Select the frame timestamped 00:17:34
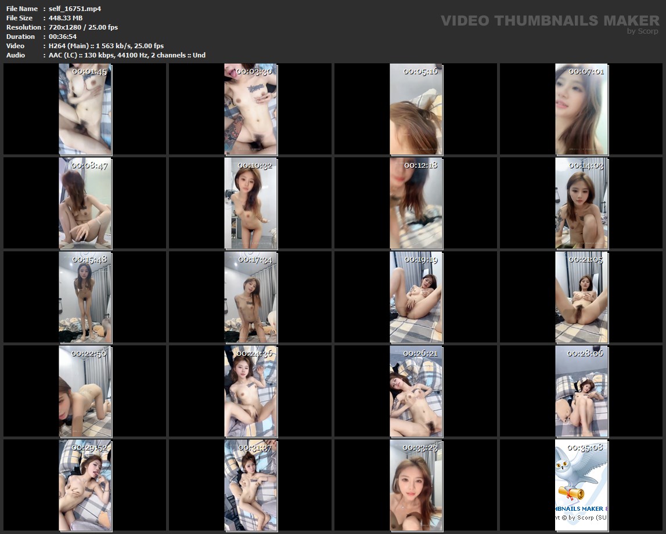 (250, 297)
